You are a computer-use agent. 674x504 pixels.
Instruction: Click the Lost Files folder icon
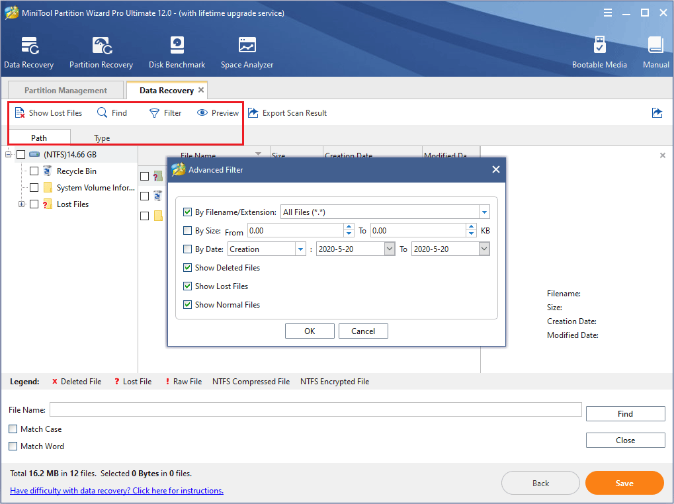coord(47,204)
